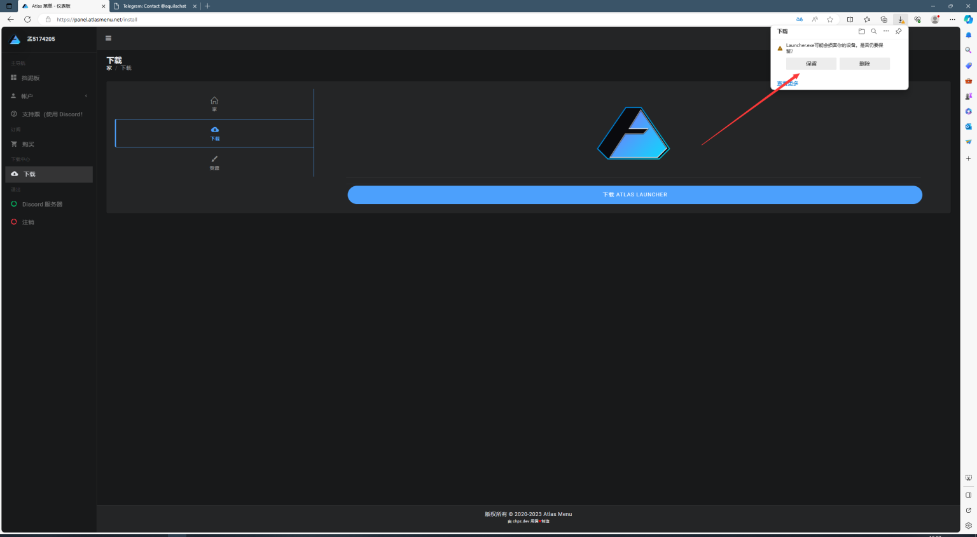Image resolution: width=977 pixels, height=537 pixels.
Task: Switch to the Telegram Contact tab
Action: pyautogui.click(x=155, y=6)
